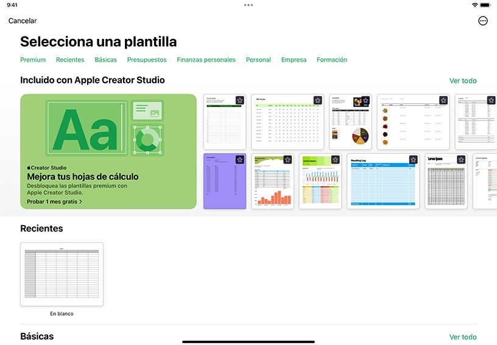Choose the template with orange bar chart
Viewport: 497px width, 345px height.
tap(273, 181)
